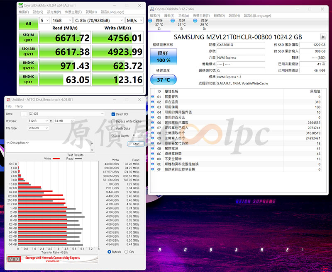Select the IO/s radio button

click(x=126, y=252)
